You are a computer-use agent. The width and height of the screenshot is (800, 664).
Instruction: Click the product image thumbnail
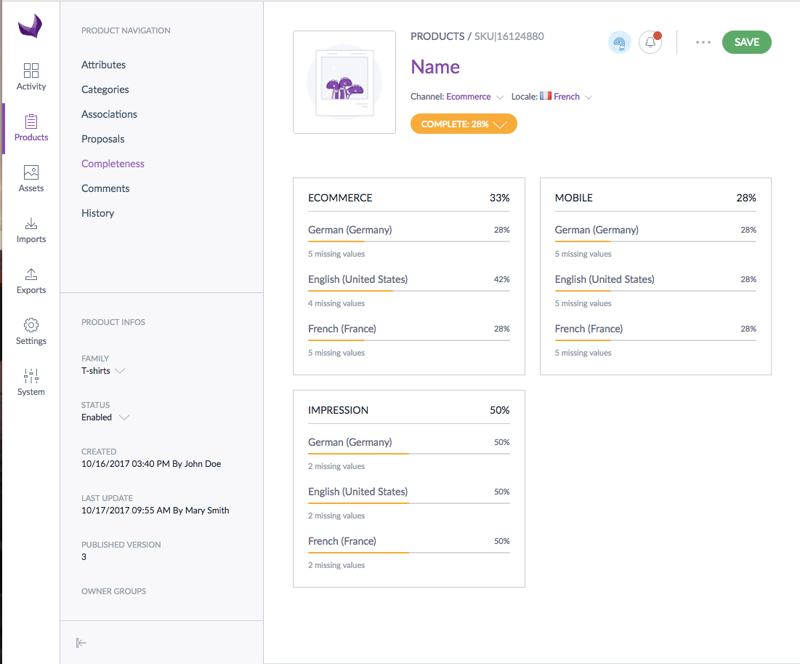(344, 81)
